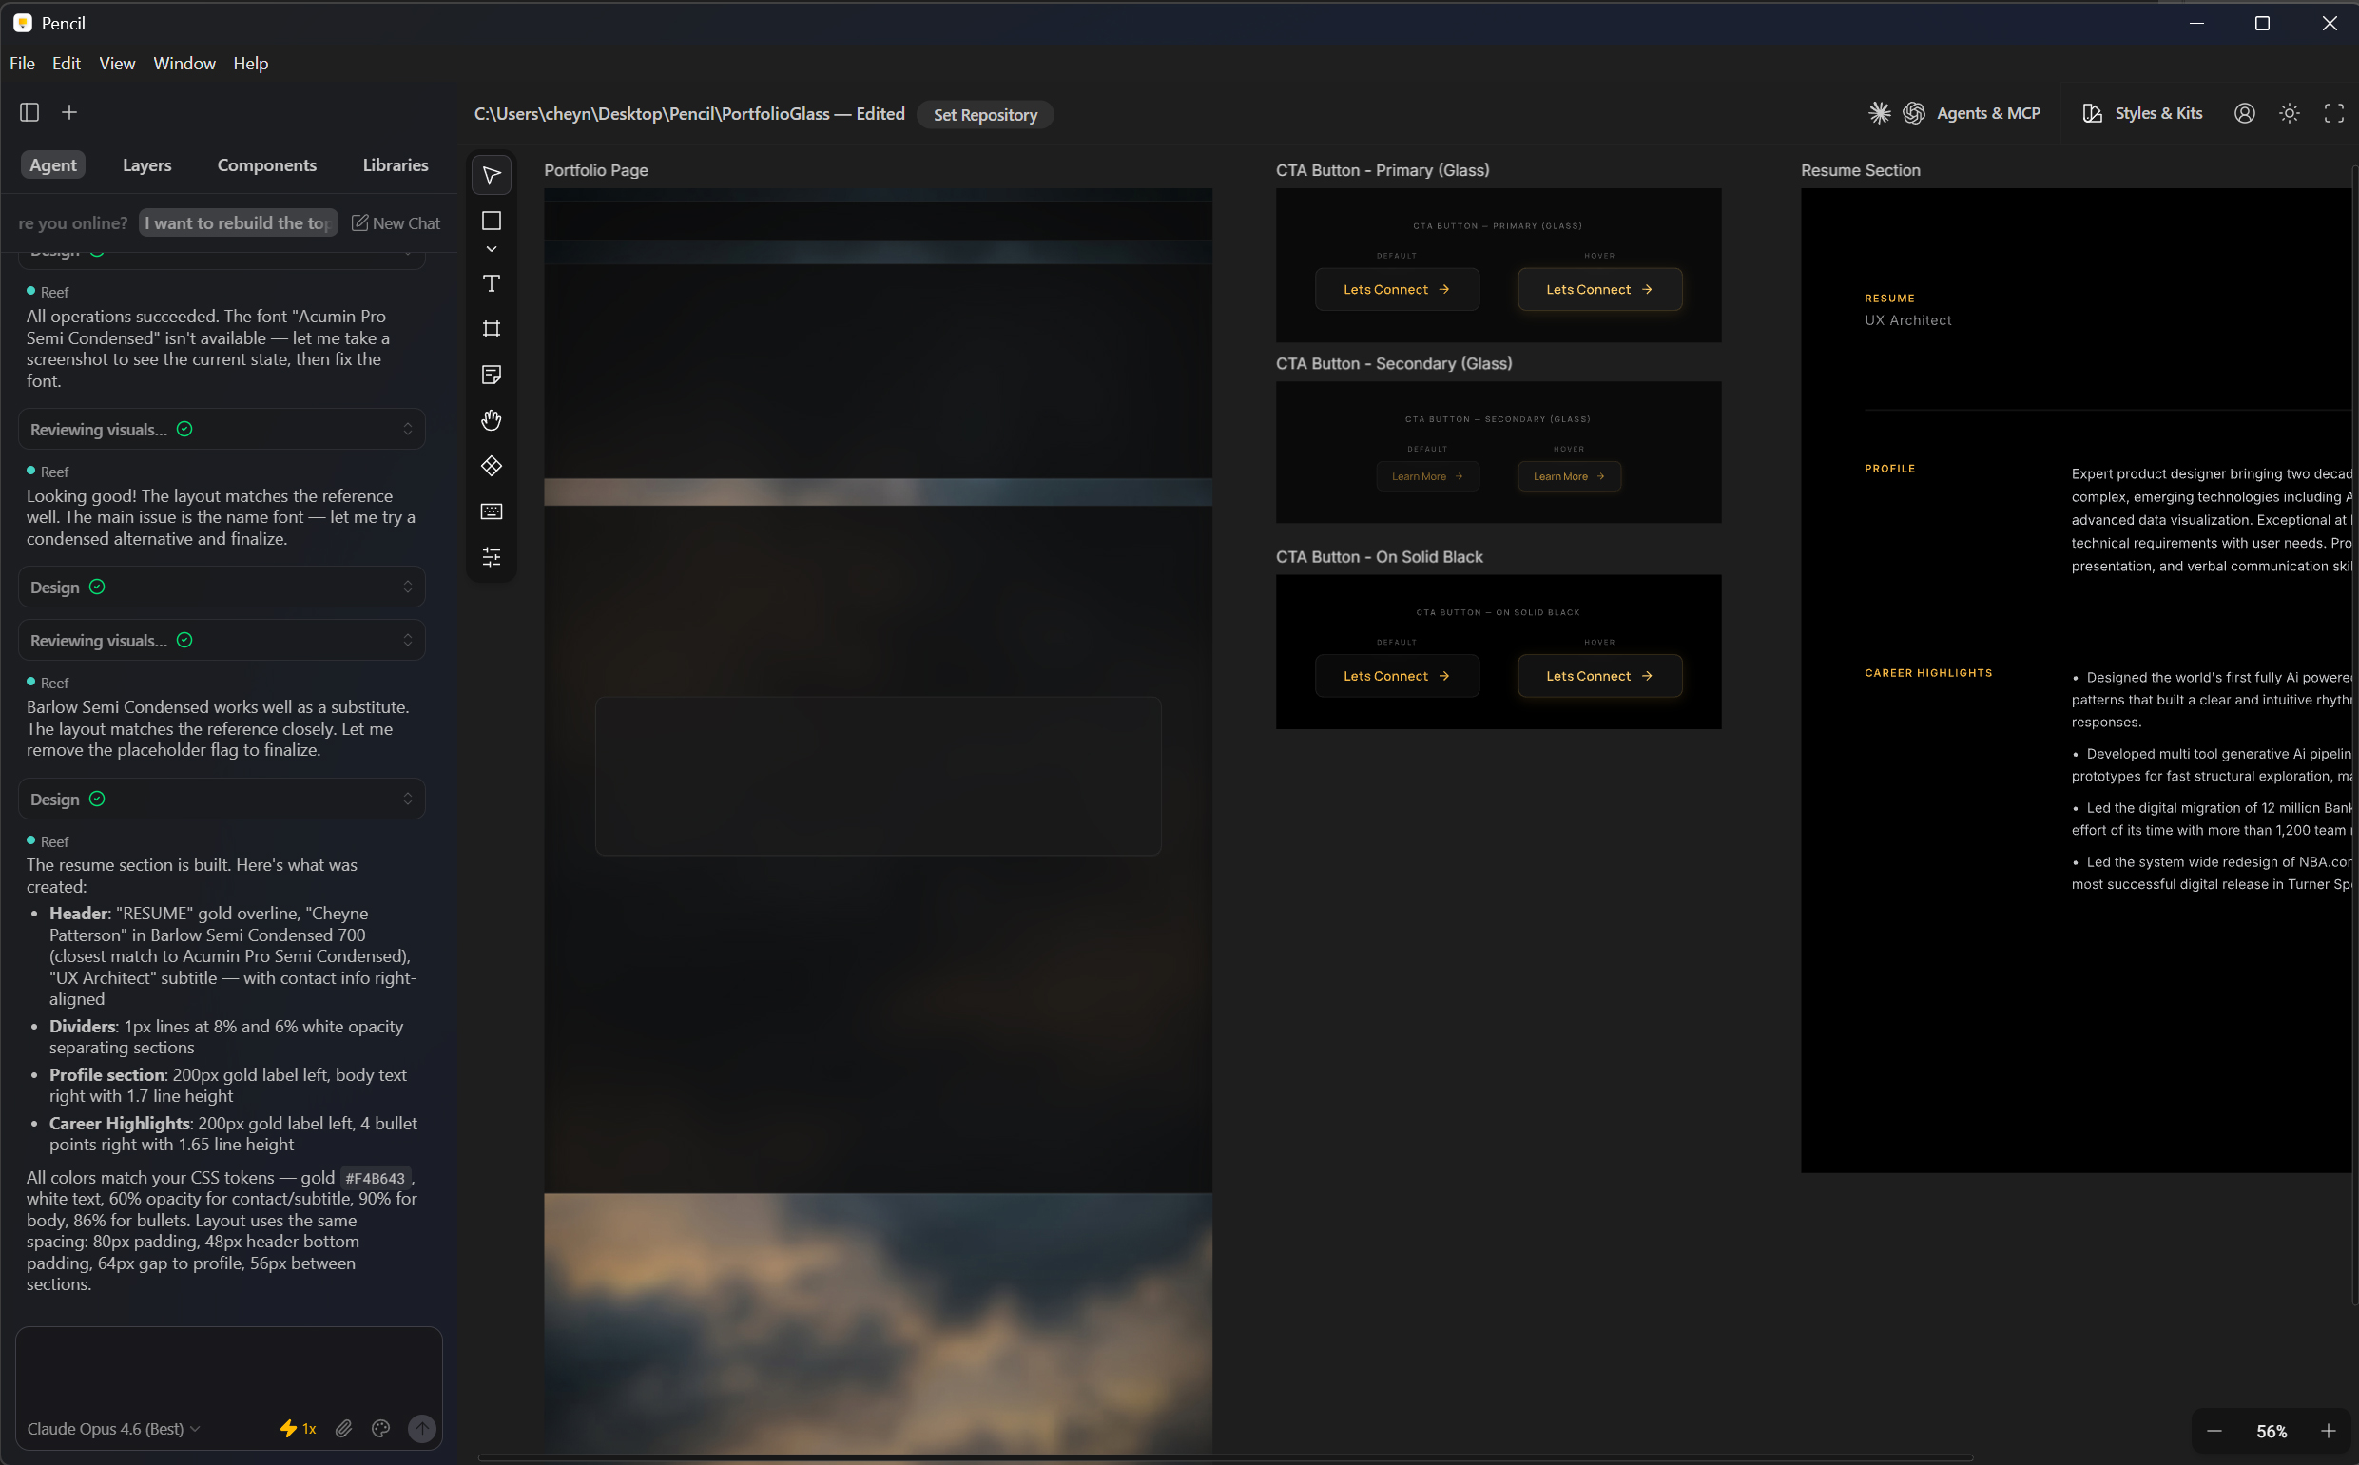Toggle fullscreen mode
This screenshot has height=1465, width=2359.
2334,113
